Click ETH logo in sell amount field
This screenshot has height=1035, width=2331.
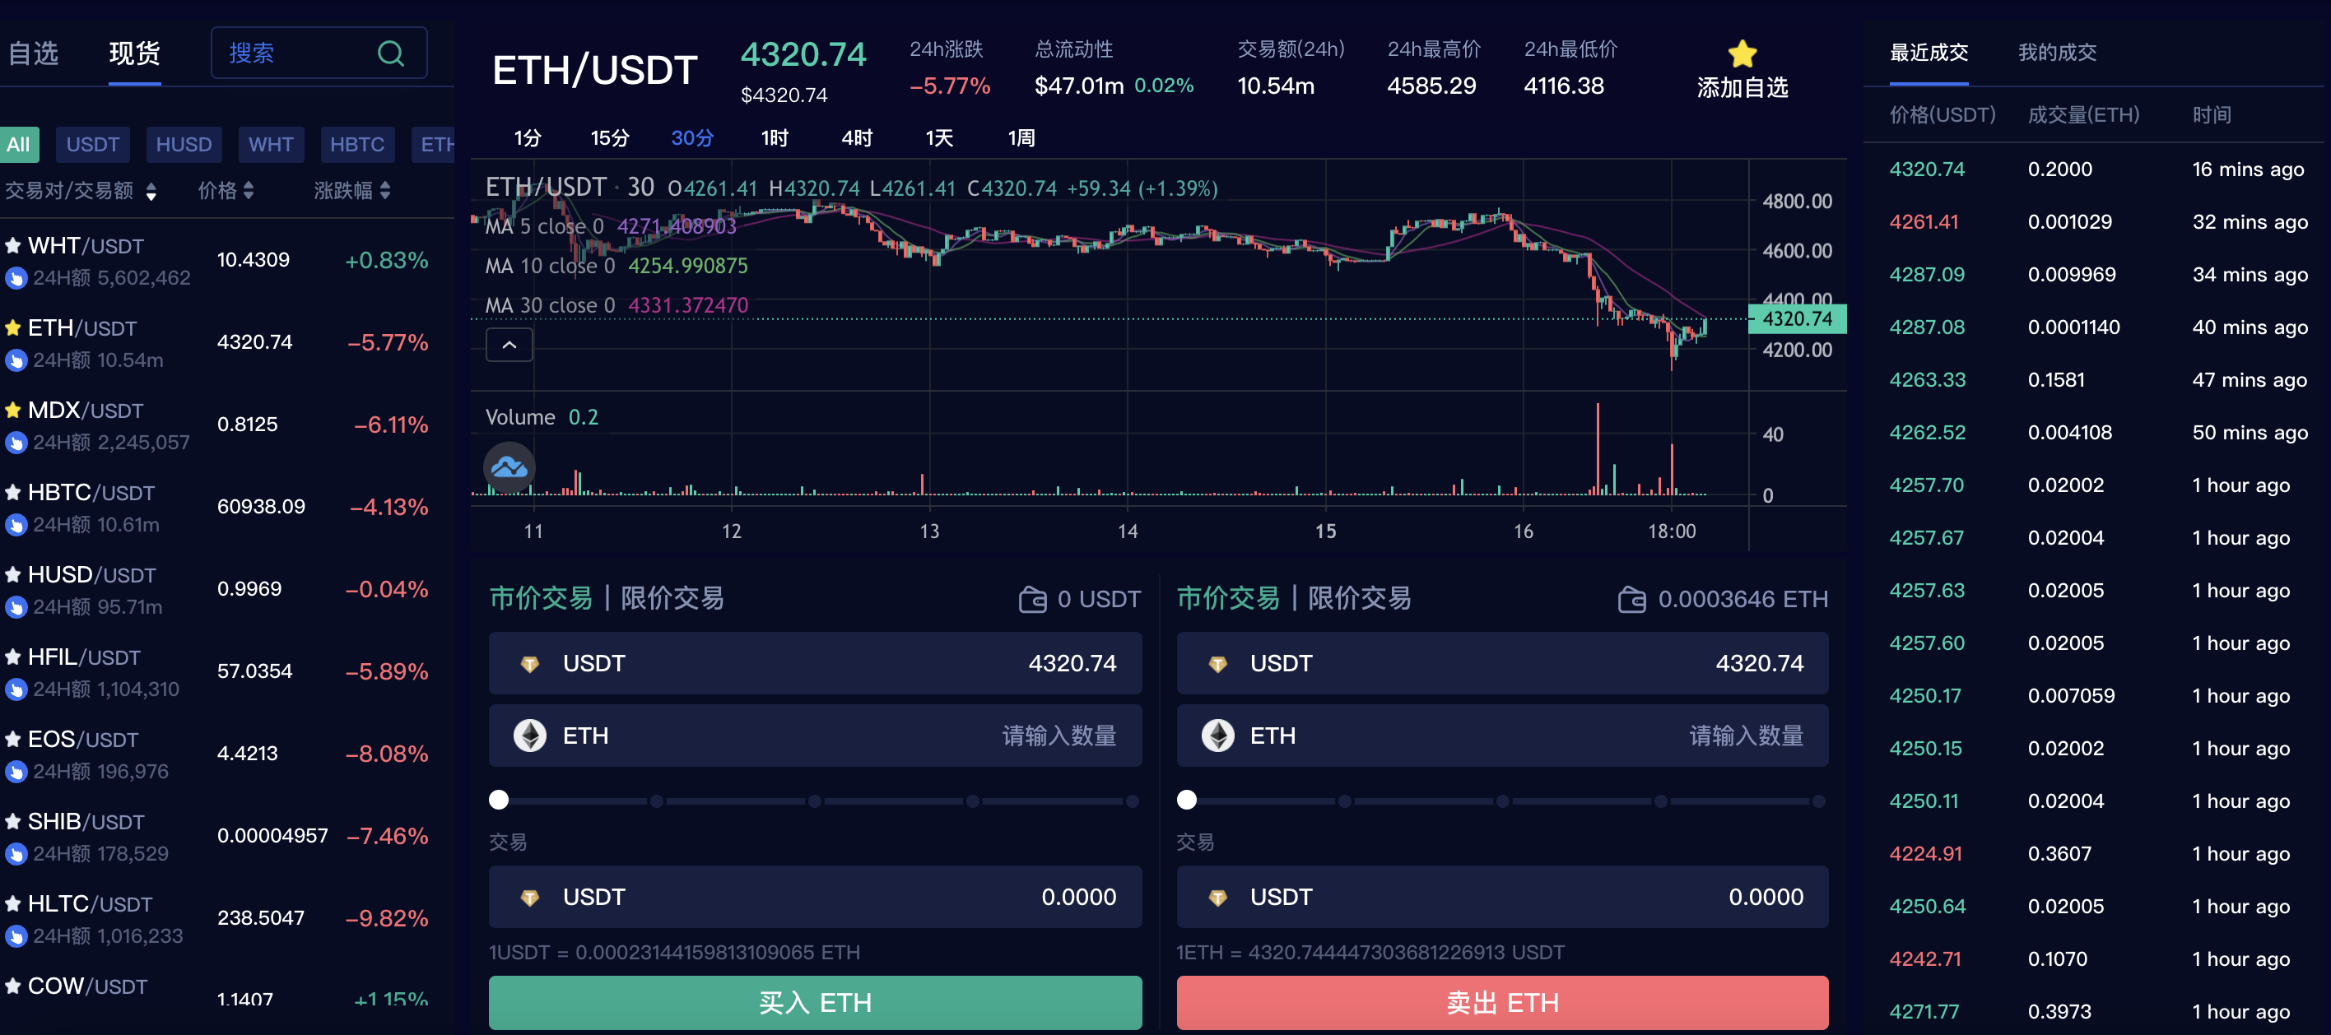(x=1217, y=736)
